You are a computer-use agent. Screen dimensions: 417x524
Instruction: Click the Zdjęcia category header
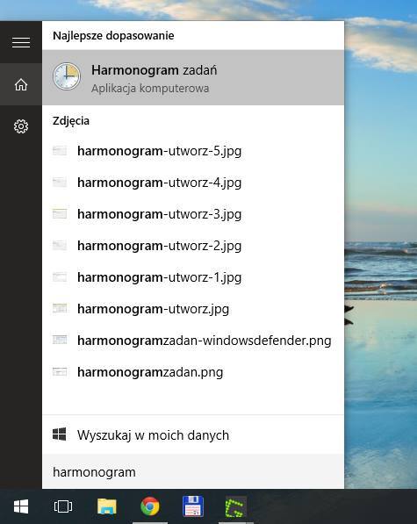click(71, 121)
